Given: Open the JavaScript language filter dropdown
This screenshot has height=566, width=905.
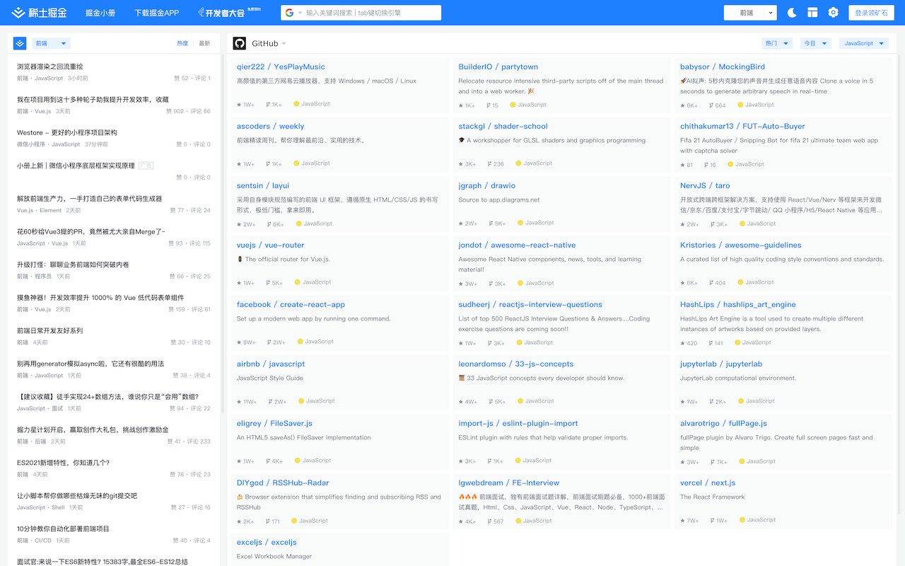Looking at the screenshot, I should pos(863,43).
